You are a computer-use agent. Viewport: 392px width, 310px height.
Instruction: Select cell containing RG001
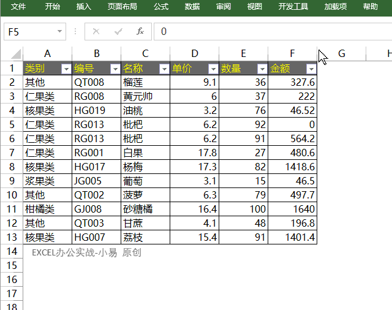click(97, 153)
